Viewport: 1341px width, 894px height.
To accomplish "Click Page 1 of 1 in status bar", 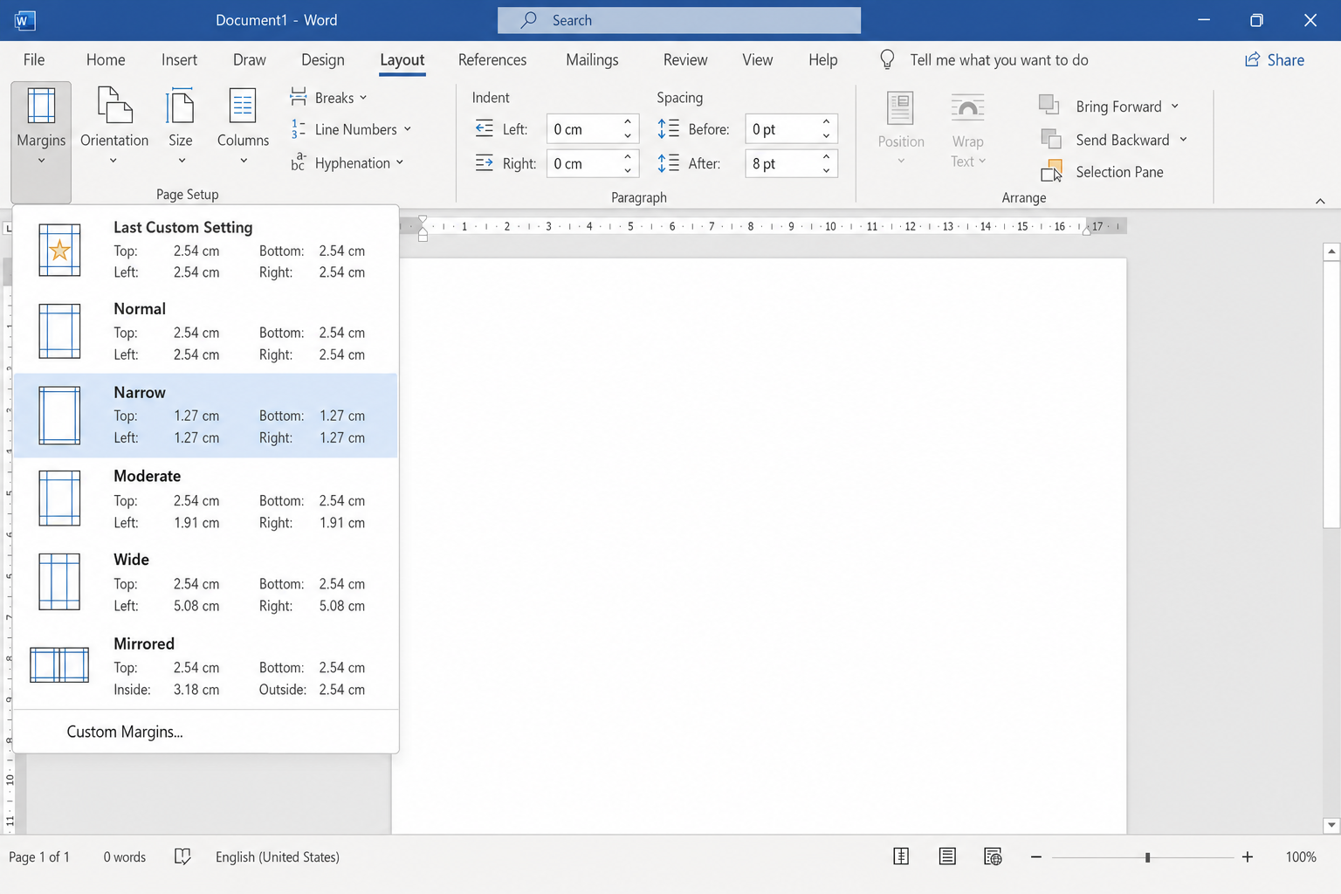I will tap(39, 857).
